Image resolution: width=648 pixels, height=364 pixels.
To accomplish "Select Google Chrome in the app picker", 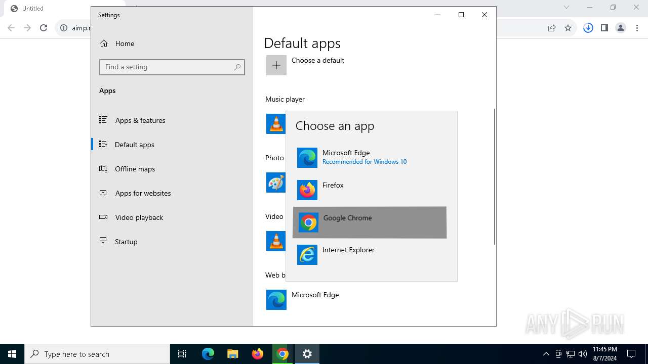I will (x=370, y=222).
